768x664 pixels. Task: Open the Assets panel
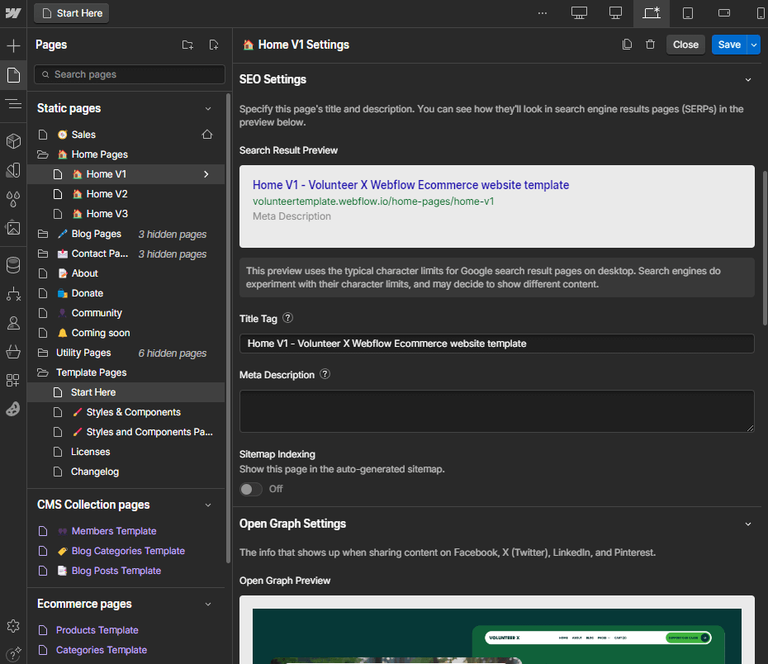(13, 228)
